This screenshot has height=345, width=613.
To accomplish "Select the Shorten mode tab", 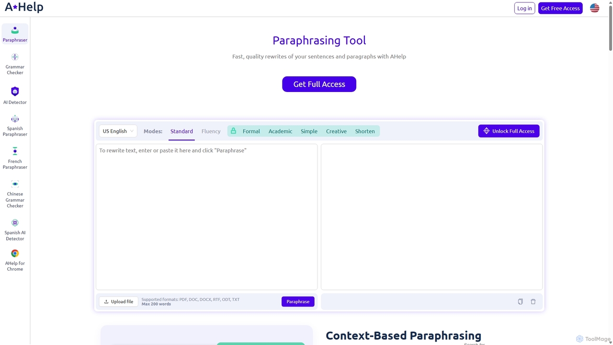I will [365, 131].
